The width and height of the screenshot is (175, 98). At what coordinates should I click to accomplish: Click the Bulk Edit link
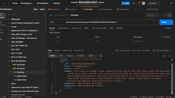(x=167, y=37)
